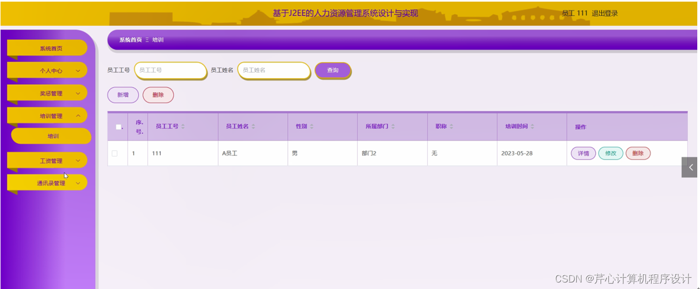Viewport: 700px width, 289px height.
Task: Click 修改 in the employee 111 row
Action: (x=611, y=153)
